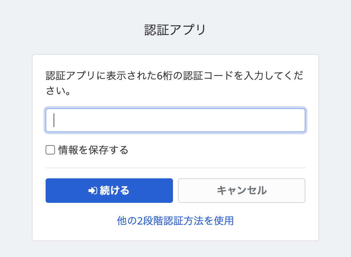The height and width of the screenshot is (257, 351).
Task: Click the empty checkbox square beside 情報を保存する
Action: pos(50,150)
